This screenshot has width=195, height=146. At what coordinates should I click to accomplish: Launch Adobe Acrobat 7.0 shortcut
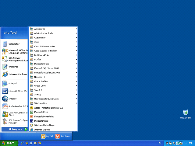[x=15, y=106]
